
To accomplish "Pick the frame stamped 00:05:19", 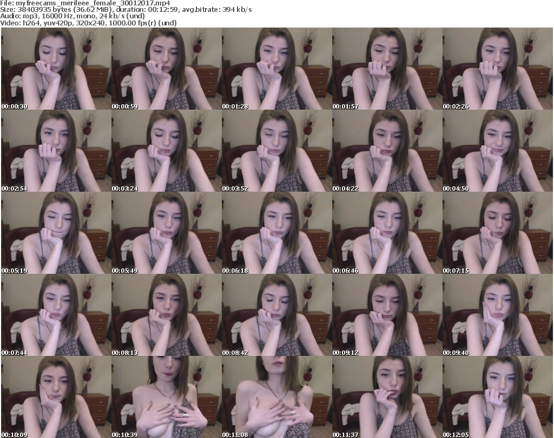I will tap(56, 233).
